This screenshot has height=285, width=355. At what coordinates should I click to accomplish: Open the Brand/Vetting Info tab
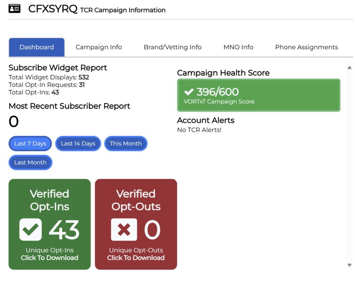[x=173, y=47]
